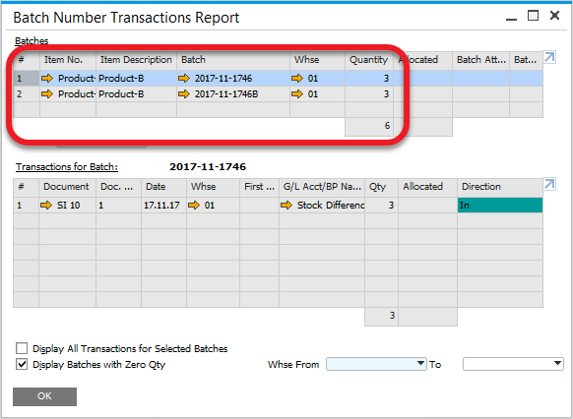
Task: Click the Direction column header
Action: coord(499,187)
